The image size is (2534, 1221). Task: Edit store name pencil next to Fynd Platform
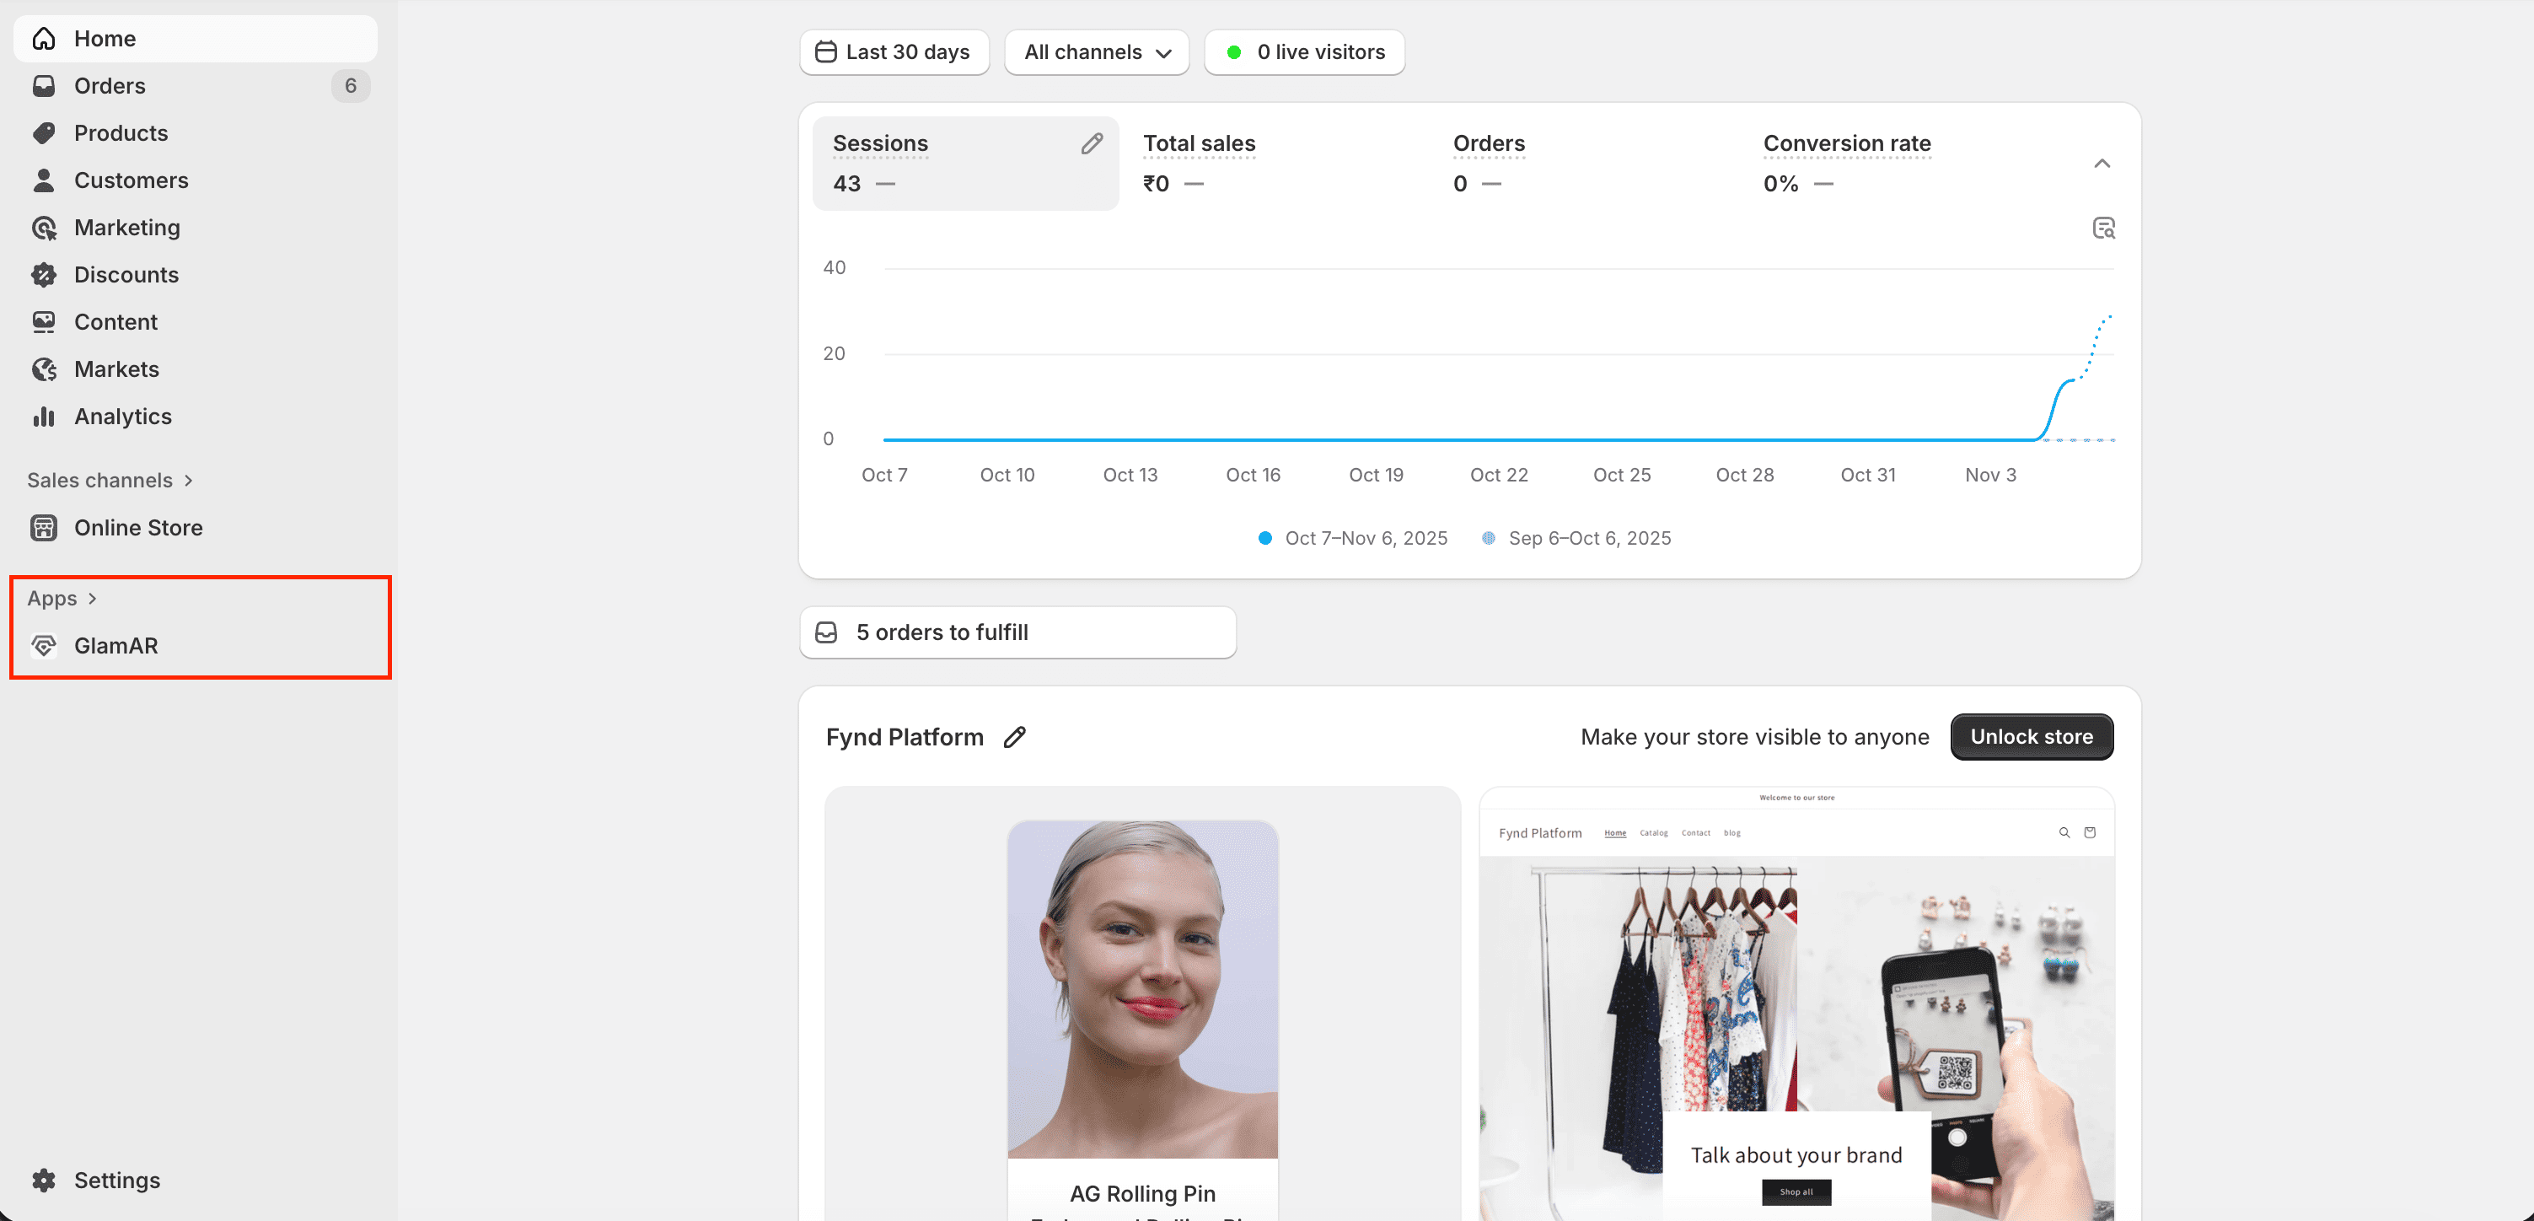[1014, 737]
